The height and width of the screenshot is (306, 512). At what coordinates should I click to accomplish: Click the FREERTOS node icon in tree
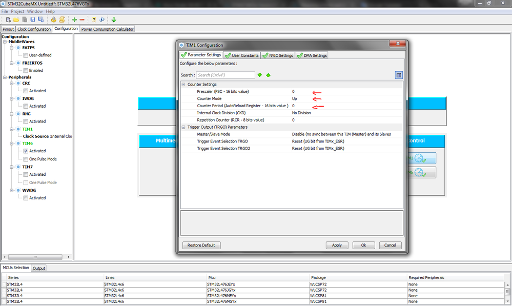[x=18, y=63]
